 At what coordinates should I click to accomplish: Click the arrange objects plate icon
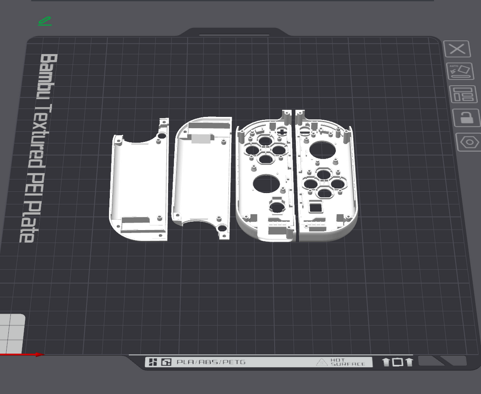click(x=463, y=94)
